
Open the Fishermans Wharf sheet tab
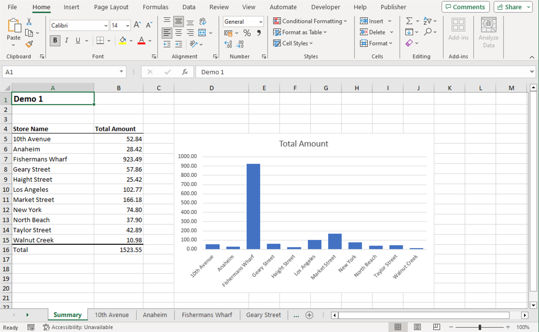(207, 315)
